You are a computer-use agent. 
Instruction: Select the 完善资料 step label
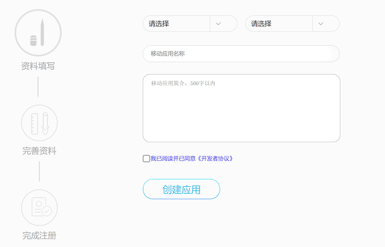pos(39,151)
